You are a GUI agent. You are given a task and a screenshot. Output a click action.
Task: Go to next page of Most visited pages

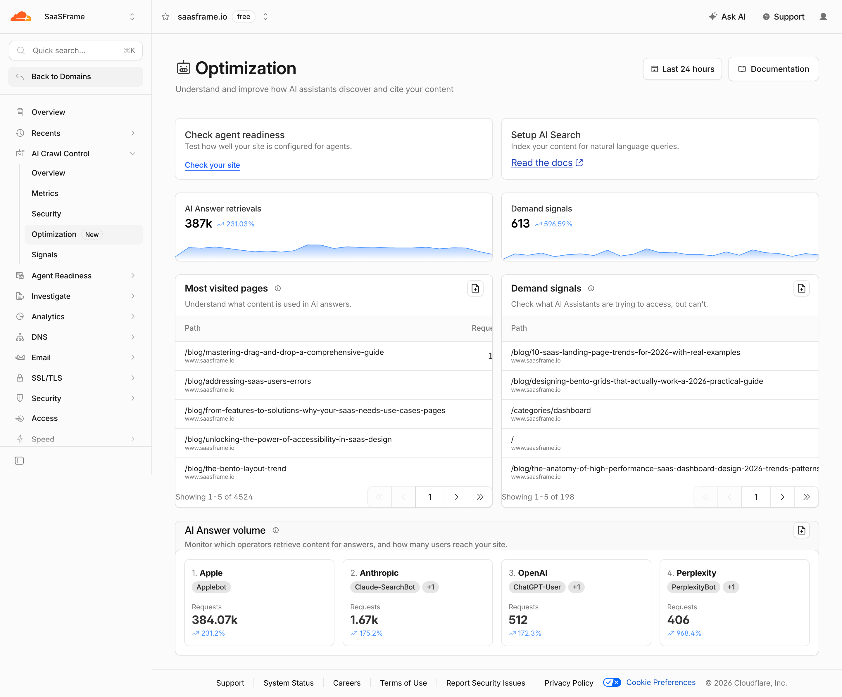(456, 497)
